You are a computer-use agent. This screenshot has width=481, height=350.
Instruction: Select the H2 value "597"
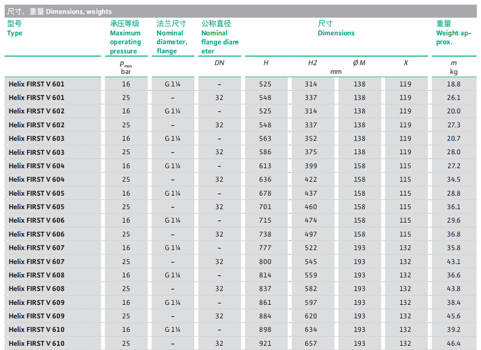[311, 303]
